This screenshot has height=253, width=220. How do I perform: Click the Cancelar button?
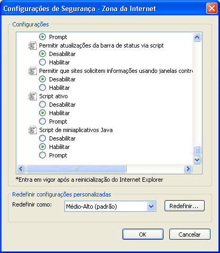[190, 235]
